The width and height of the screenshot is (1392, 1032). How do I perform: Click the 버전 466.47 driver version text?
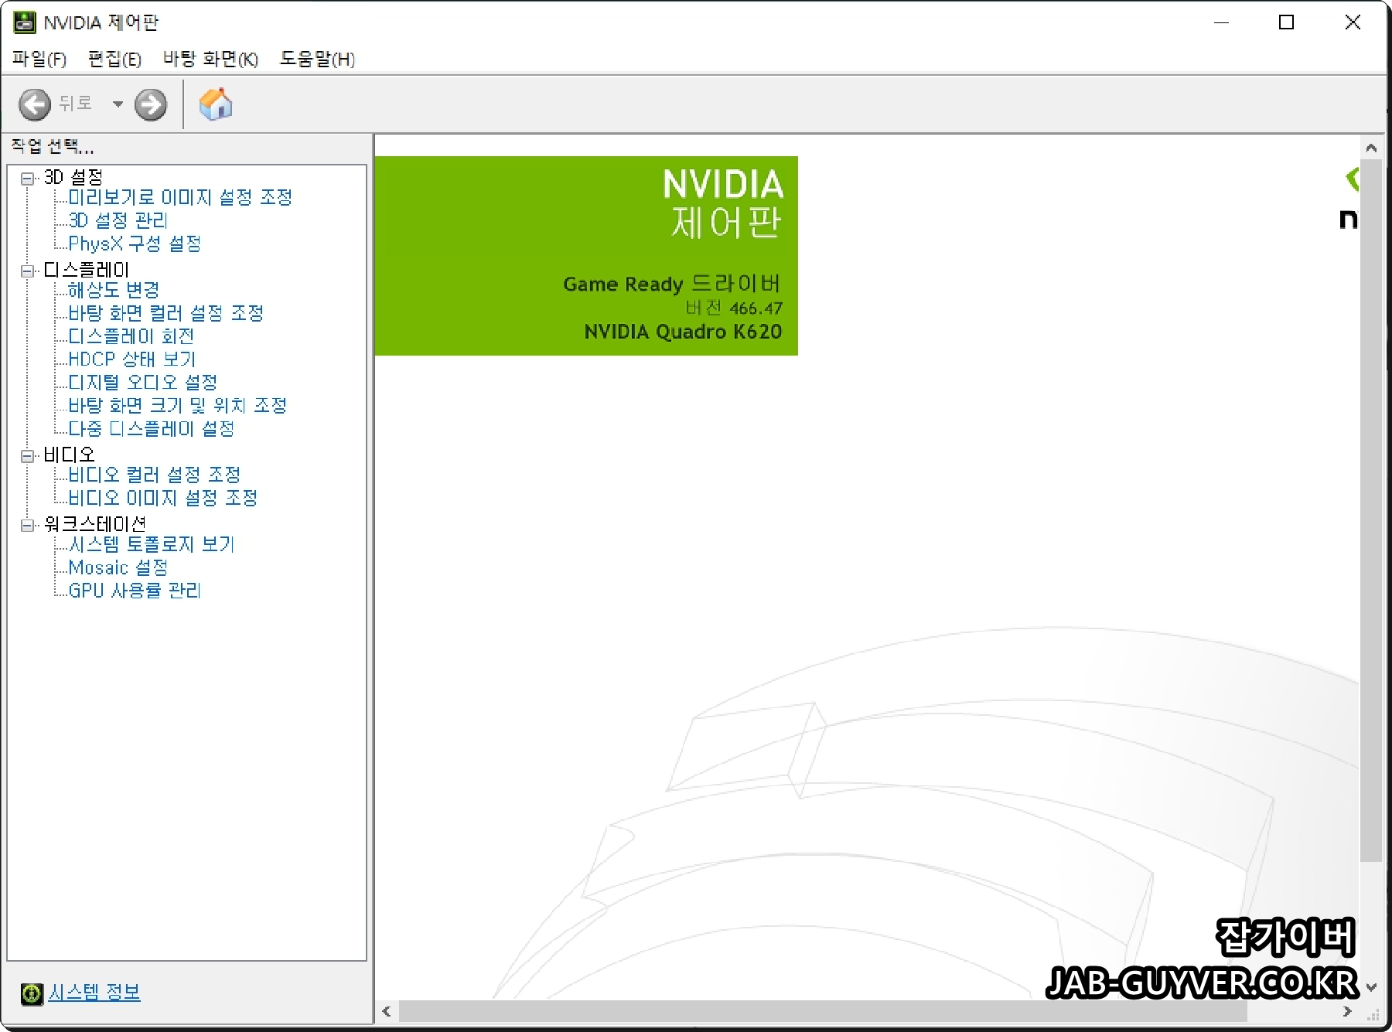tap(734, 308)
